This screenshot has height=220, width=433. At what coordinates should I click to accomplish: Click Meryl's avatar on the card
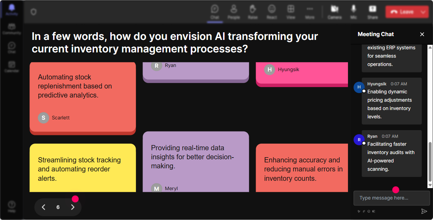156,188
